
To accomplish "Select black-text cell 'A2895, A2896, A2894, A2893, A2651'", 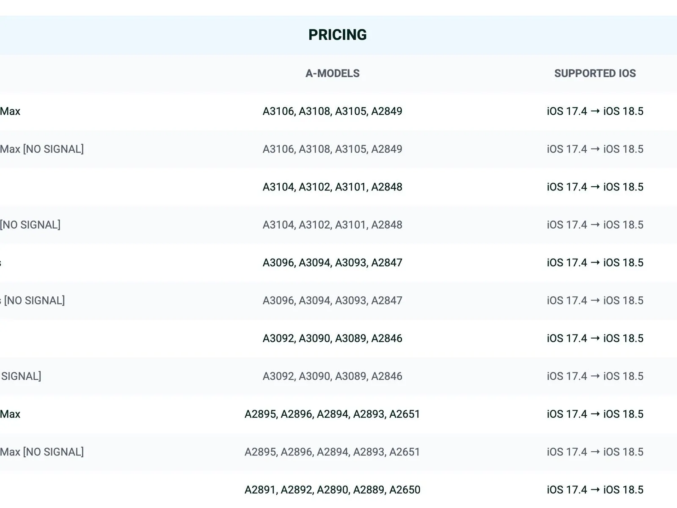I will [333, 414].
